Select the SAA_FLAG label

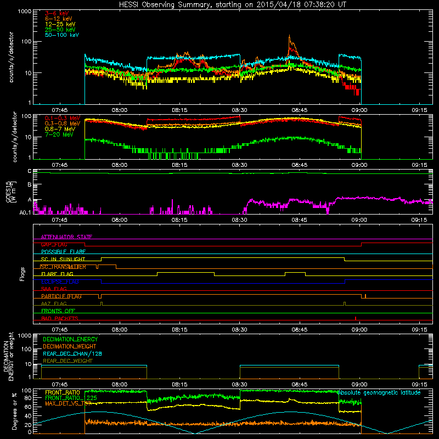point(54,289)
